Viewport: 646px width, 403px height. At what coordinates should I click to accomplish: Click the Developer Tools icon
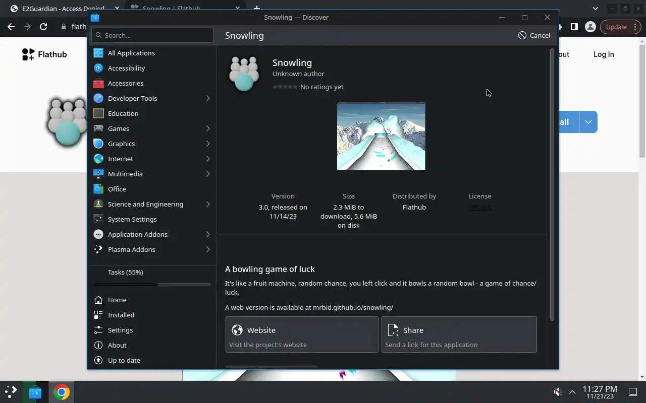[x=98, y=98]
